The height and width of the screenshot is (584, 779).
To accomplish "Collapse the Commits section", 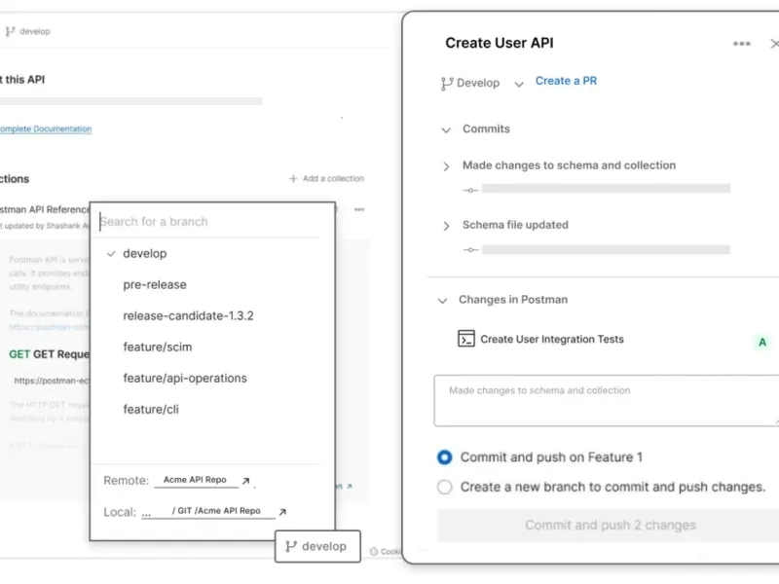I will point(446,129).
